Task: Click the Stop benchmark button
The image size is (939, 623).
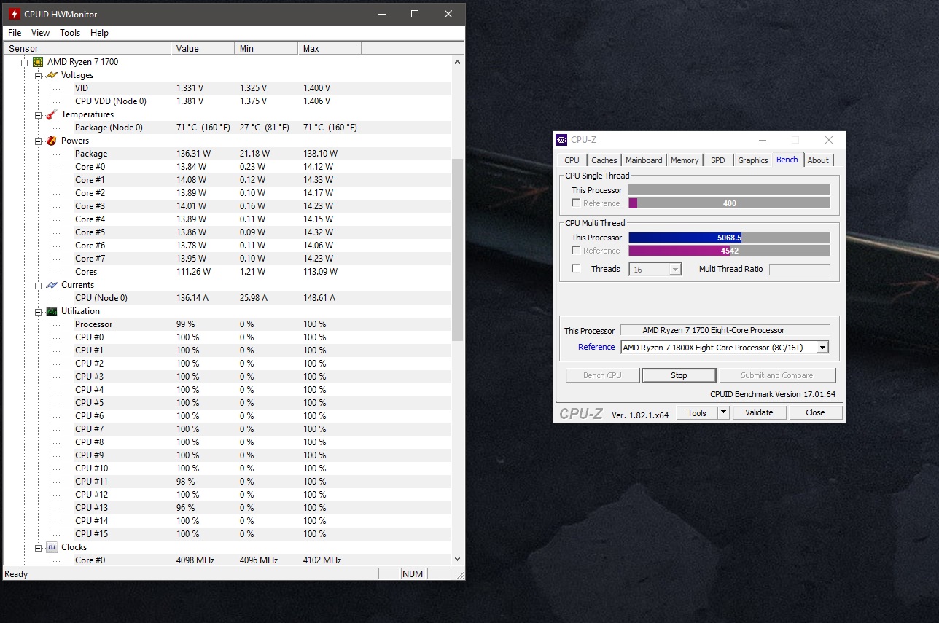Action: pos(679,375)
